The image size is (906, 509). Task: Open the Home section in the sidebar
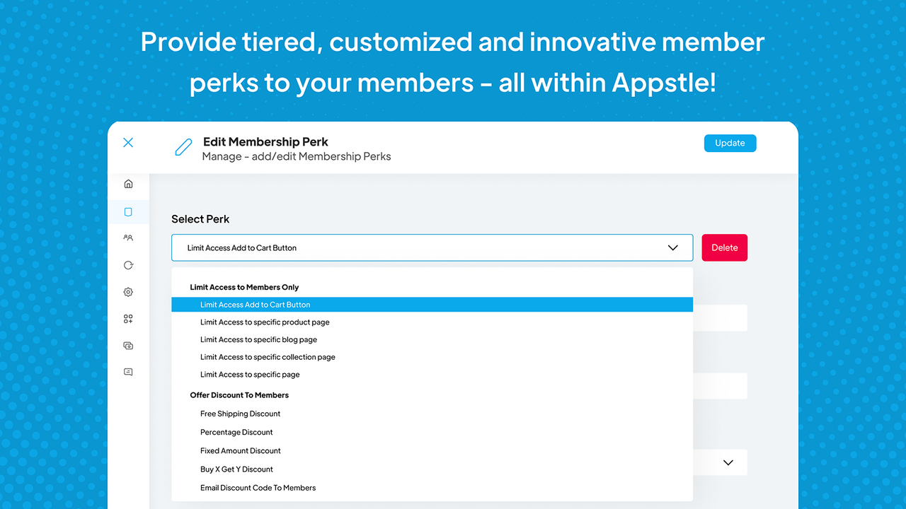[x=128, y=183]
